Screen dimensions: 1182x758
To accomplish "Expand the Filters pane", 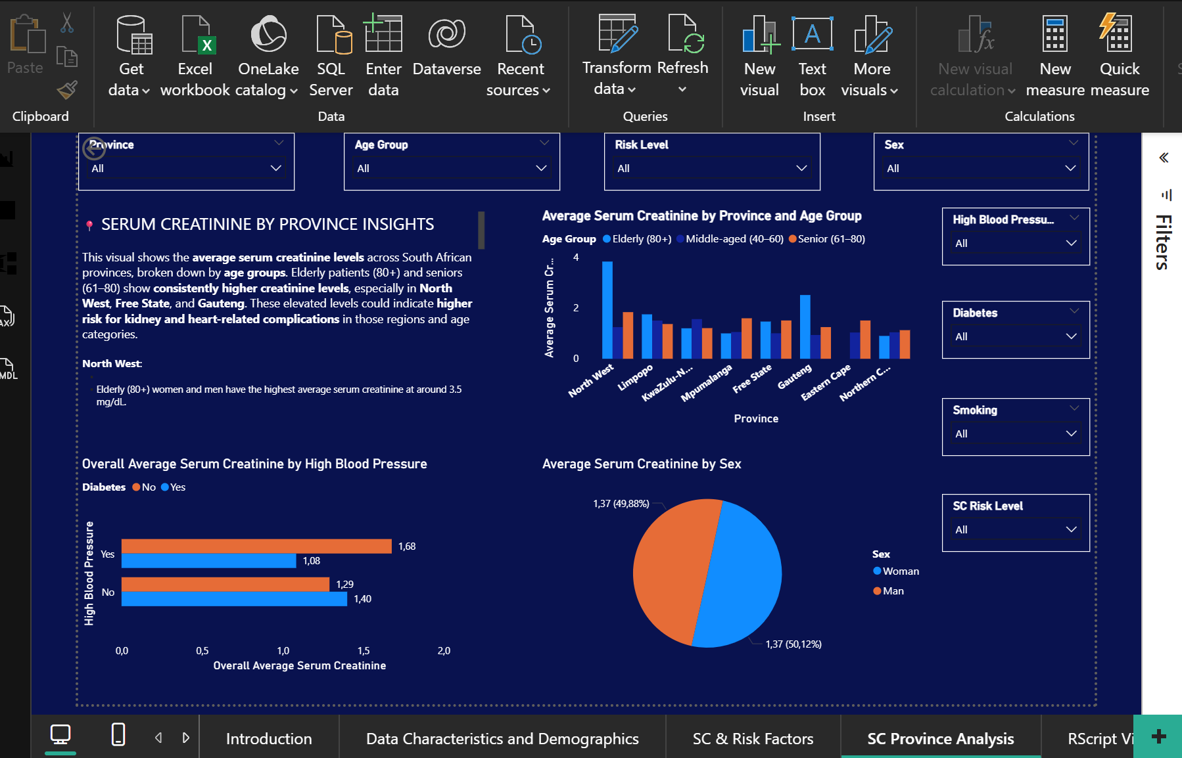I will (x=1163, y=158).
